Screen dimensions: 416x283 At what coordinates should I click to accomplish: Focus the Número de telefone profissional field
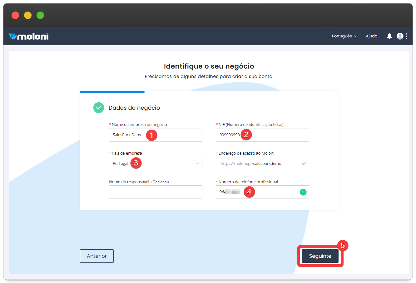[275, 192]
